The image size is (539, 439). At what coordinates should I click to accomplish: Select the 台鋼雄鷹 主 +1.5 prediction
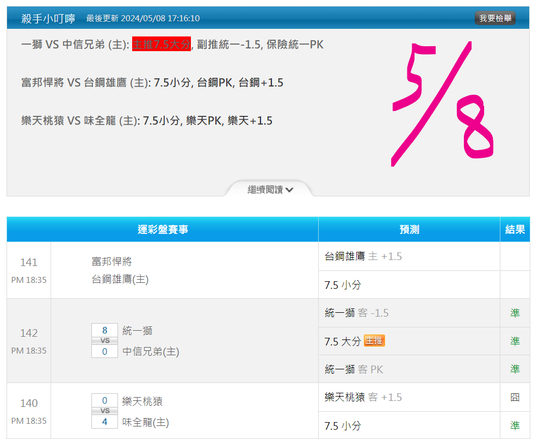pos(363,256)
